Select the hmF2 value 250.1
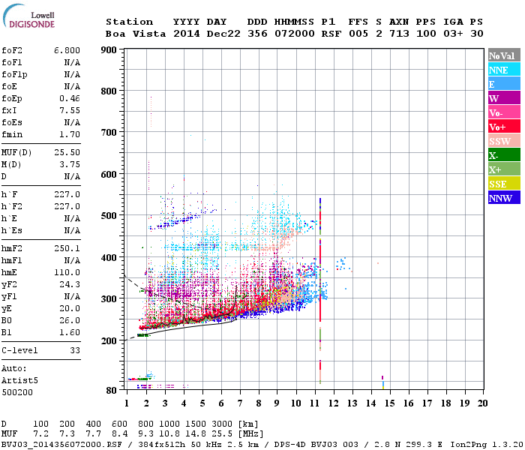525x450 pixels. click(67, 248)
